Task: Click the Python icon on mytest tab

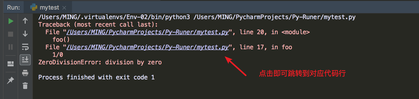Action: coord(34,8)
